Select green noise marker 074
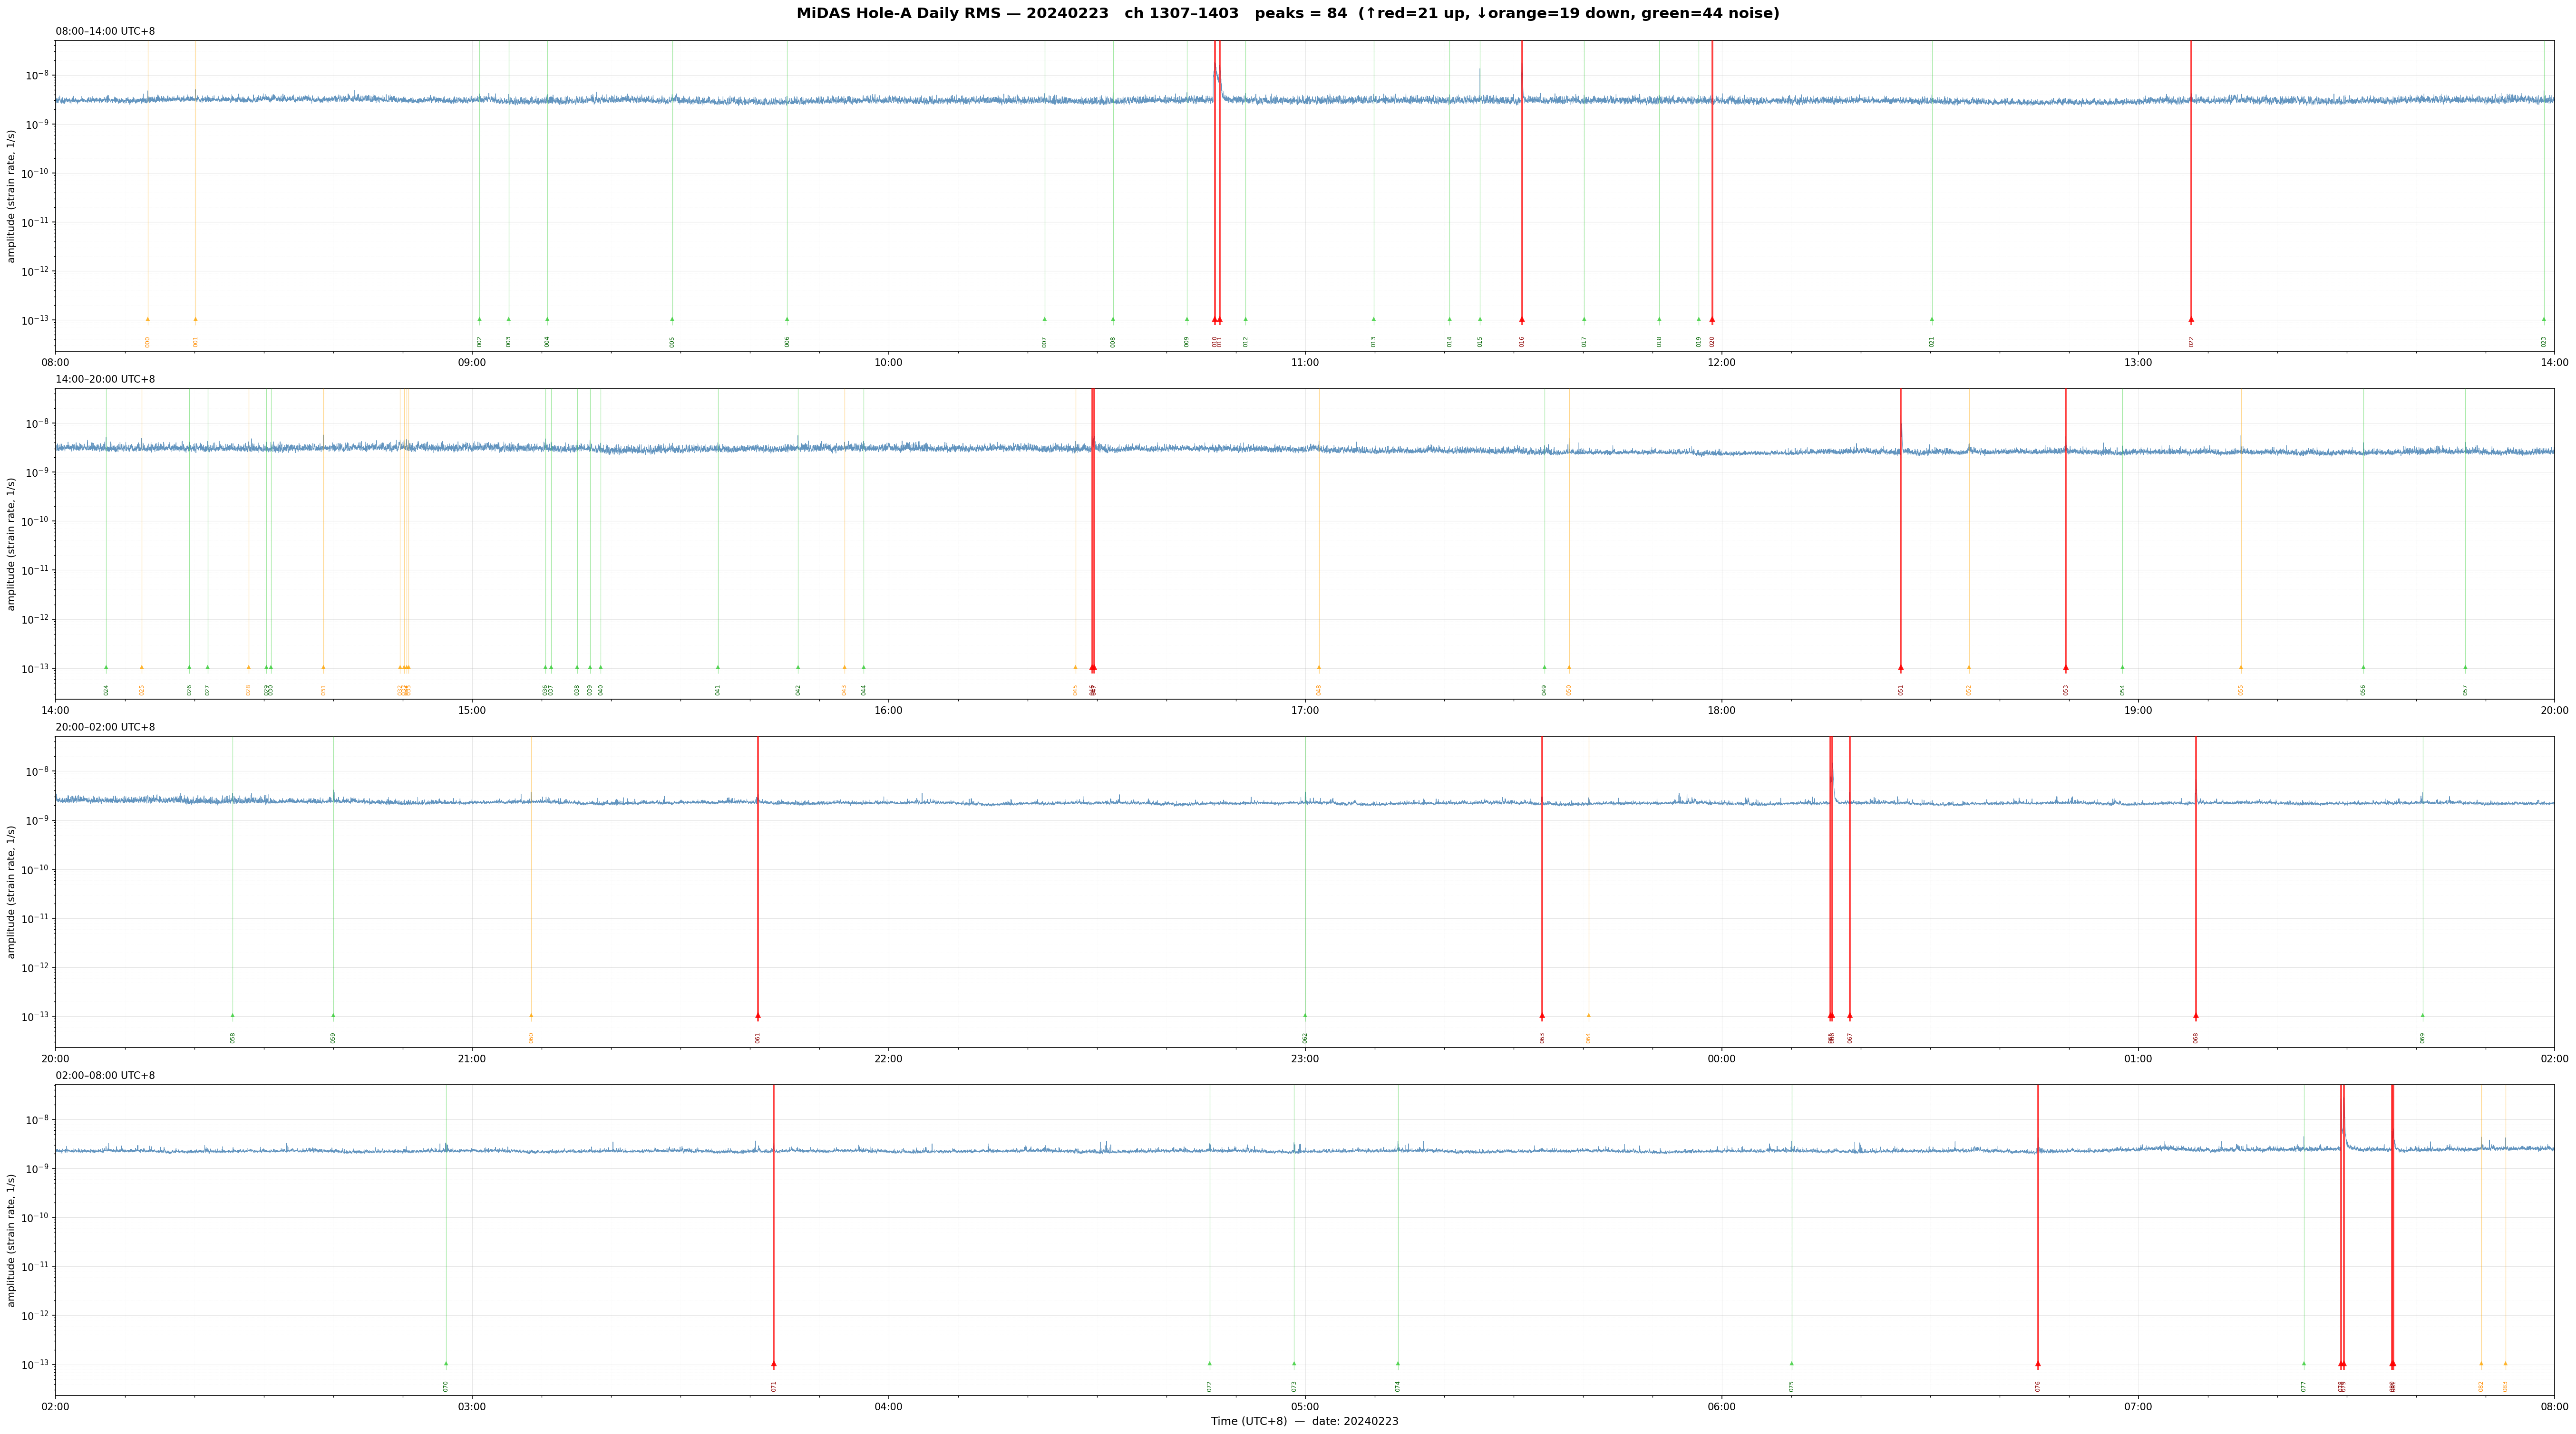This screenshot has width=2576, height=1434. click(1398, 1364)
